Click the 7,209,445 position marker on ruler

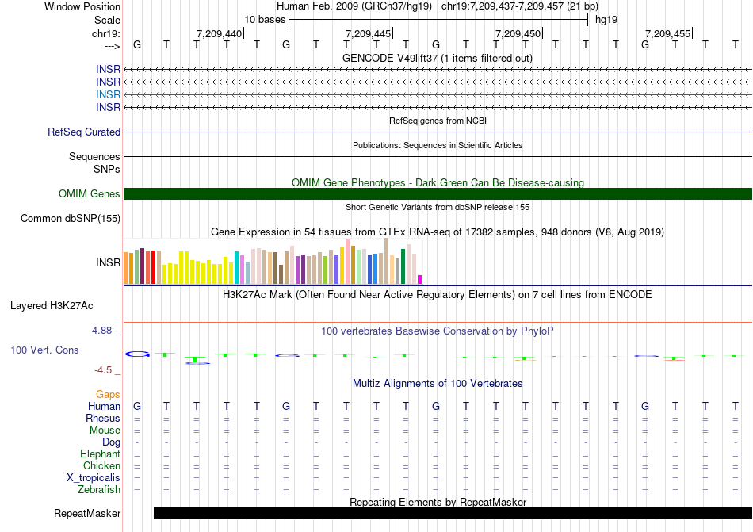(x=369, y=33)
